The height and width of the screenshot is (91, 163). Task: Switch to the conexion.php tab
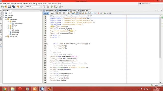49,11
